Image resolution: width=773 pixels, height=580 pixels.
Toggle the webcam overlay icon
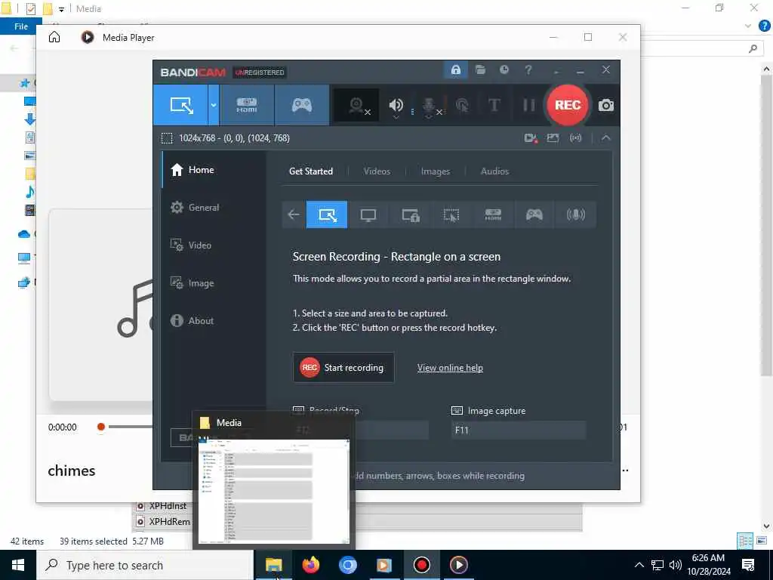pyautogui.click(x=357, y=105)
